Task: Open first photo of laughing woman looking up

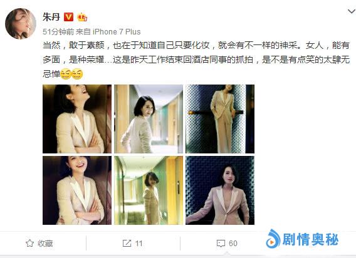Action: [77, 119]
